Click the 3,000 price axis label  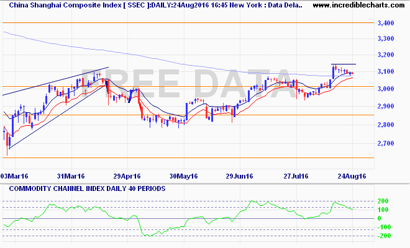(386, 89)
